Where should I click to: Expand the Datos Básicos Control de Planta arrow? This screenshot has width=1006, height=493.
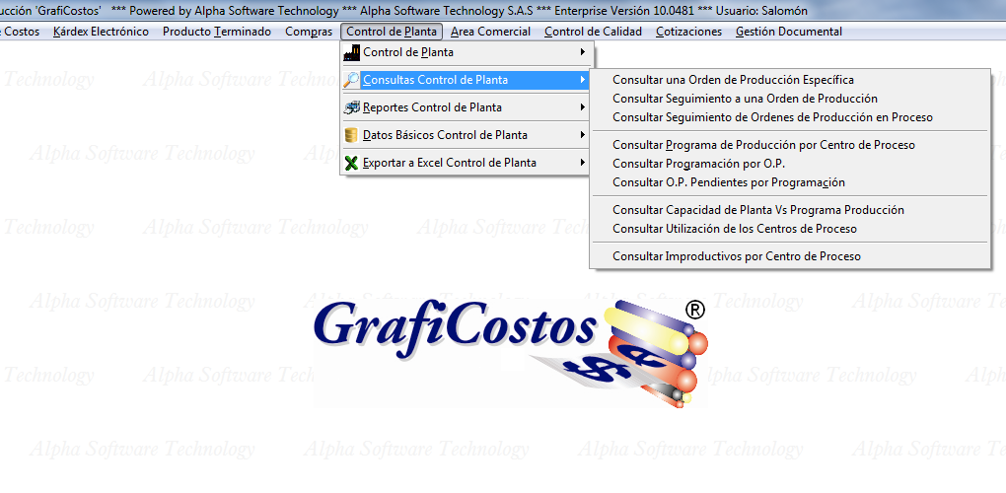pyautogui.click(x=583, y=135)
